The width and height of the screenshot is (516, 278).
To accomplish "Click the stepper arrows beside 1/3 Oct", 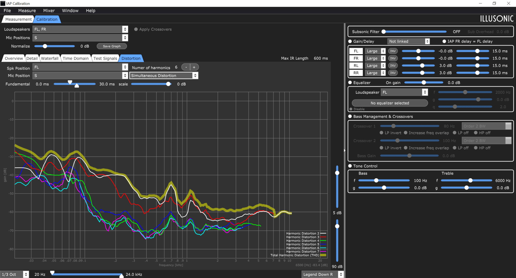I will pyautogui.click(x=26, y=274).
